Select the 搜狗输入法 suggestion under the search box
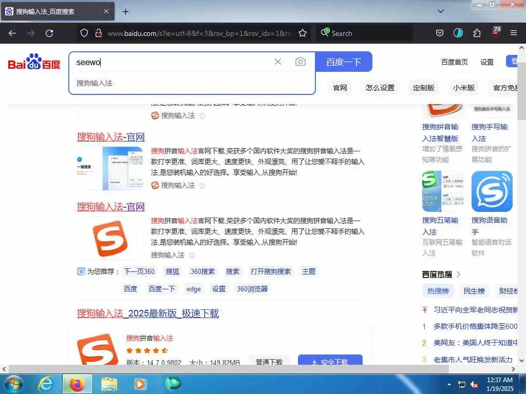Screen dimensions: 526x394 (95, 83)
